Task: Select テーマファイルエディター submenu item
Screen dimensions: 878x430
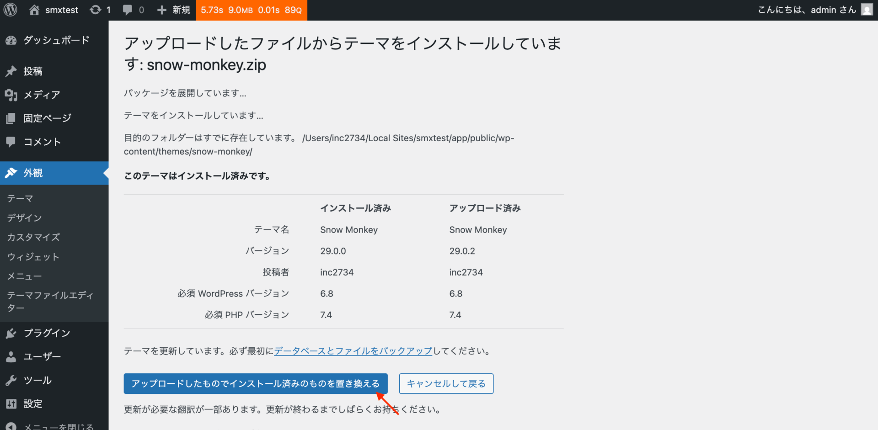Action: (x=50, y=302)
